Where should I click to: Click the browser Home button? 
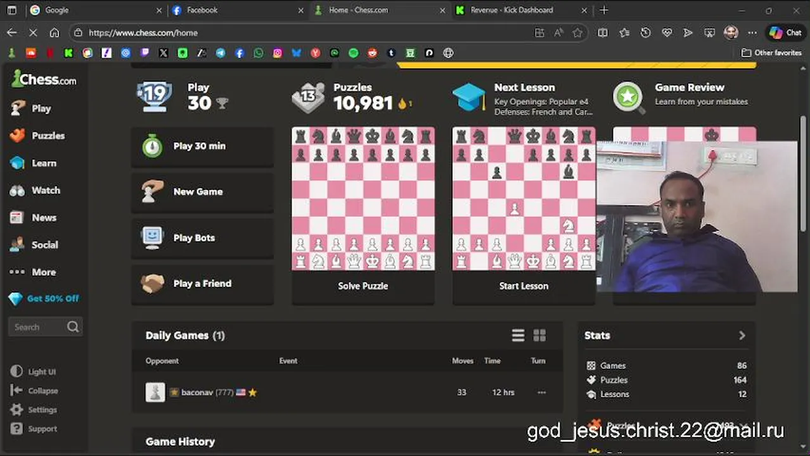pos(55,33)
